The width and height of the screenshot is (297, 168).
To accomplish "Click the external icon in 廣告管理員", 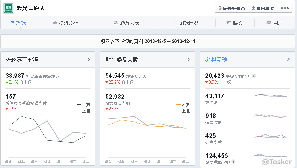I will [x=220, y=8].
